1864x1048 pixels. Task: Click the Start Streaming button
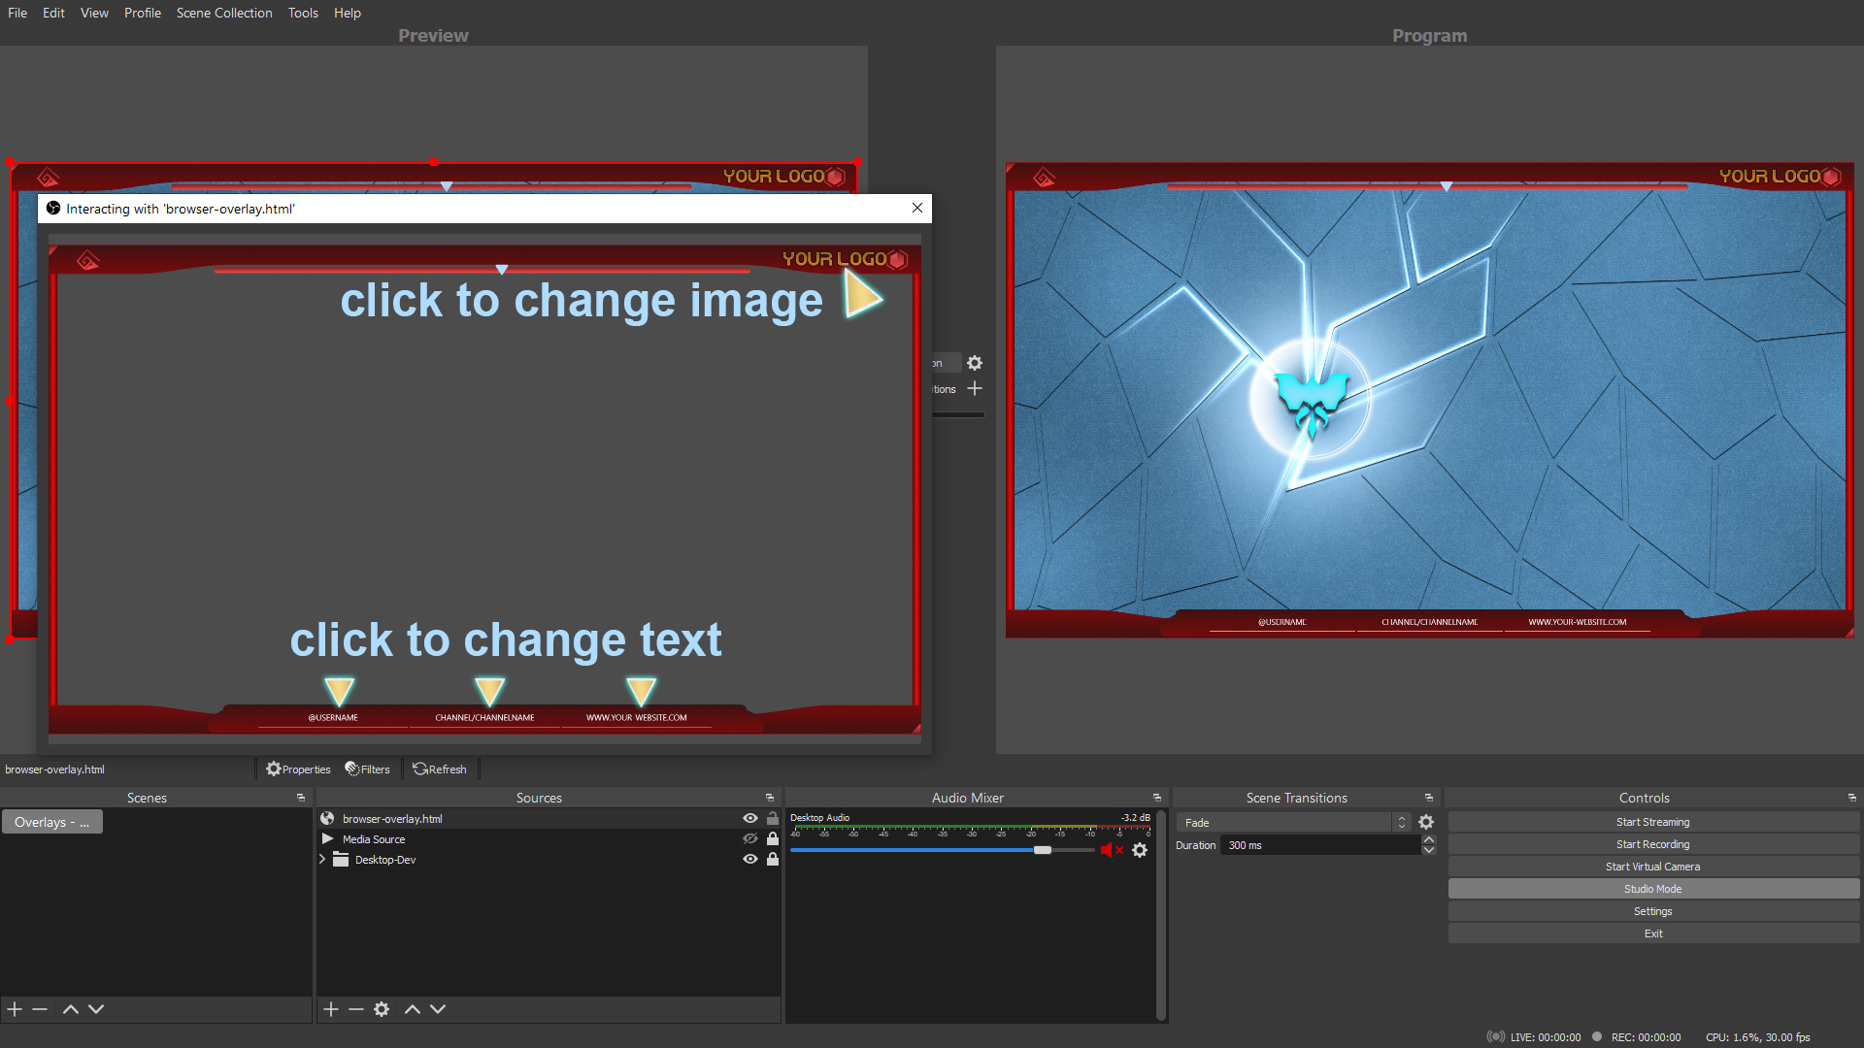(1652, 822)
